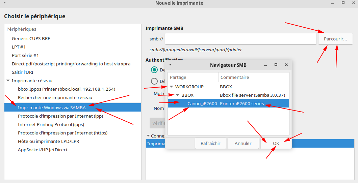Confirm selection with OK button
The width and height of the screenshot is (358, 183).
point(276,143)
